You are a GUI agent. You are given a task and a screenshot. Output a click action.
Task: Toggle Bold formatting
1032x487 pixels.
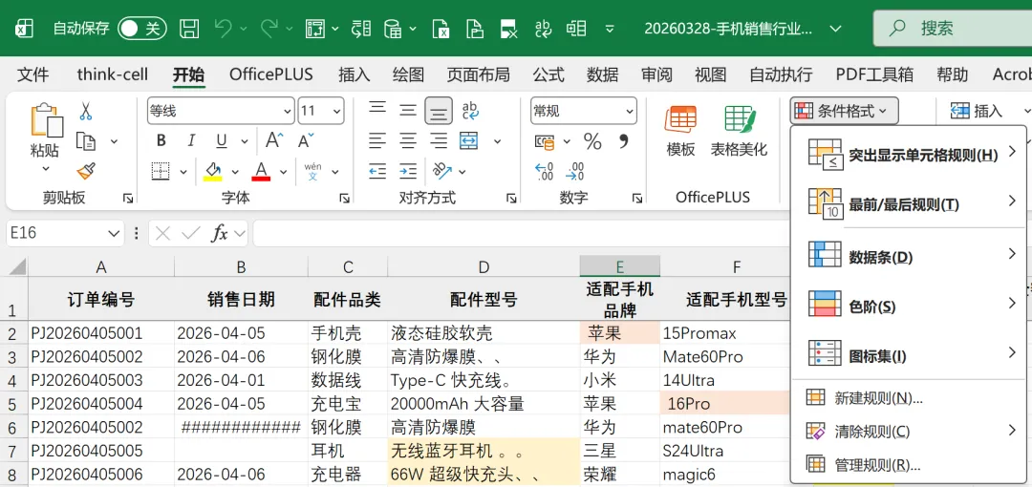pyautogui.click(x=161, y=140)
